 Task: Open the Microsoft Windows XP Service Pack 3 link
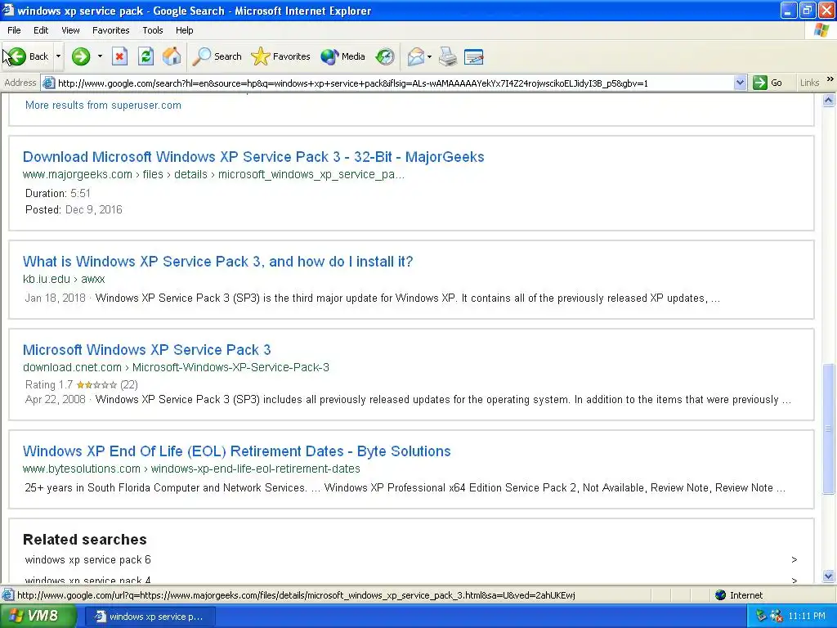pos(147,349)
